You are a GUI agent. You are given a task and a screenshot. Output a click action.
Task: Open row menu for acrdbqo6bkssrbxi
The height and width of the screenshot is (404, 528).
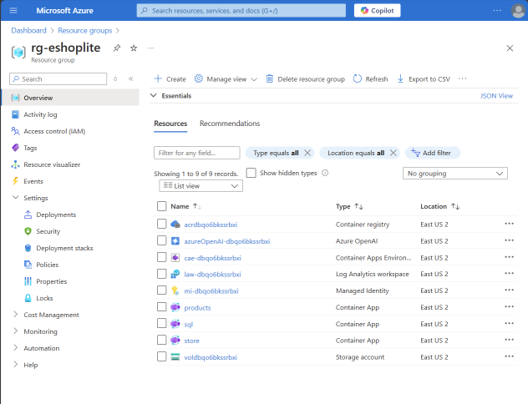[x=509, y=224]
